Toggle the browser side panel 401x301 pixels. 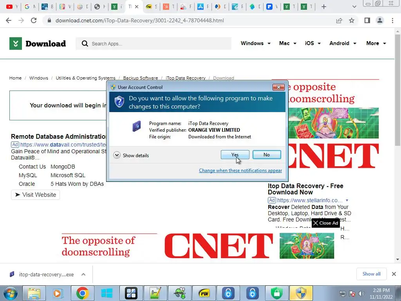click(x=367, y=20)
